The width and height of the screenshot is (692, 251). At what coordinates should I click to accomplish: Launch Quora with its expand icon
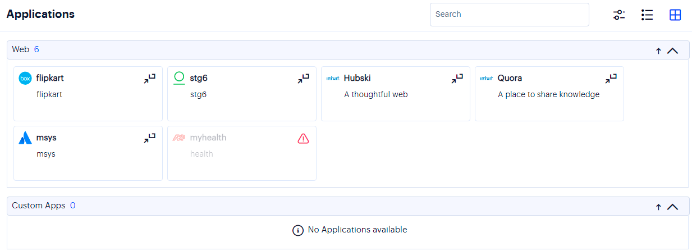point(611,79)
